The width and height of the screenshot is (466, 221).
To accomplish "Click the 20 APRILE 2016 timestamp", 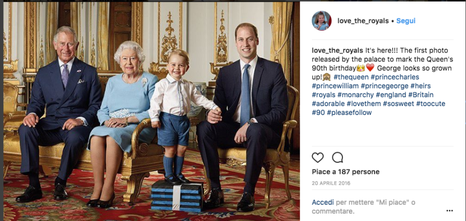I will [x=331, y=183].
